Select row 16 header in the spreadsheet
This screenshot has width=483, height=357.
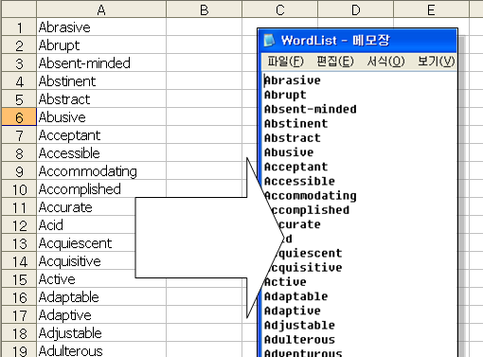[x=19, y=296]
